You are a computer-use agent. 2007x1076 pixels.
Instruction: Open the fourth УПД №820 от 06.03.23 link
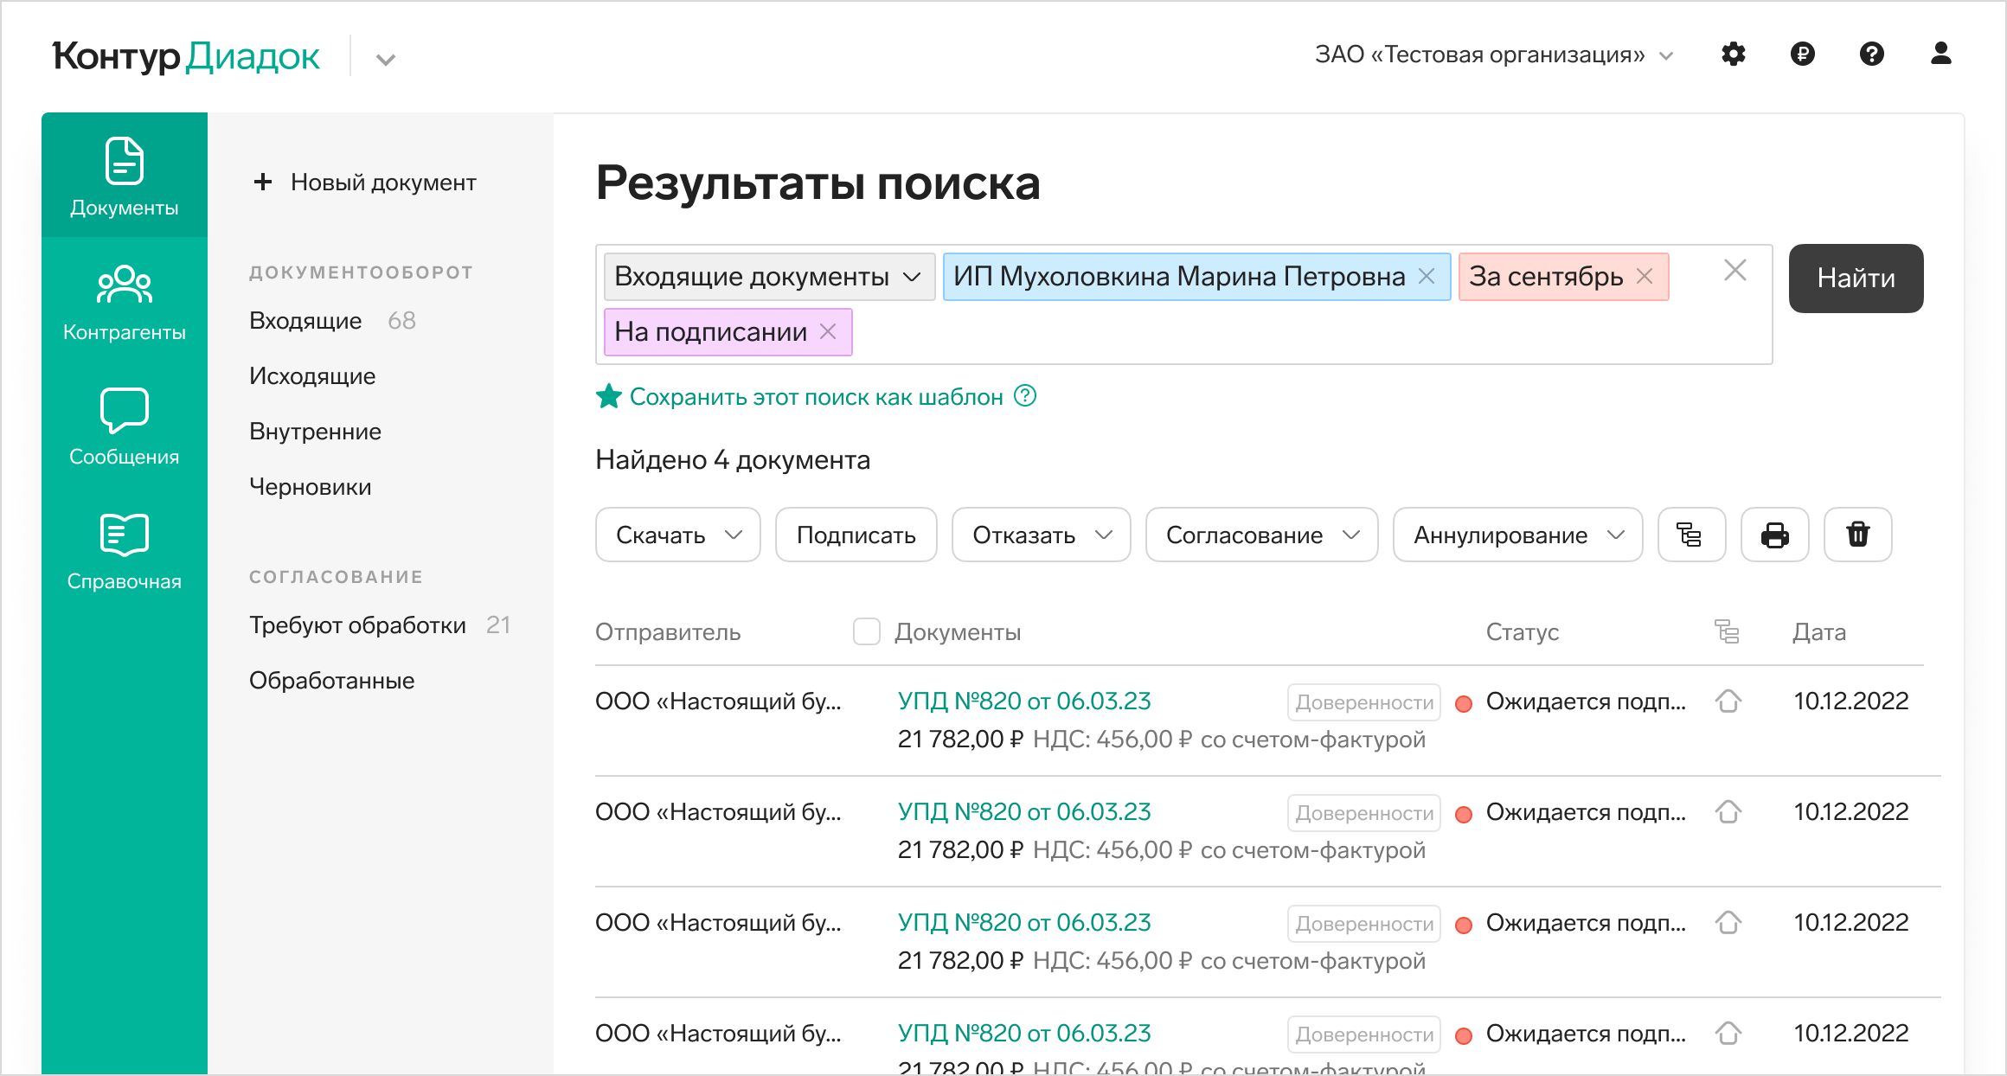[x=1024, y=1034]
